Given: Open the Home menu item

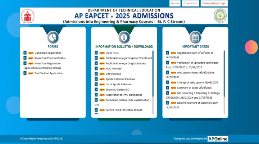Looking at the screenshot, I should [175, 4].
